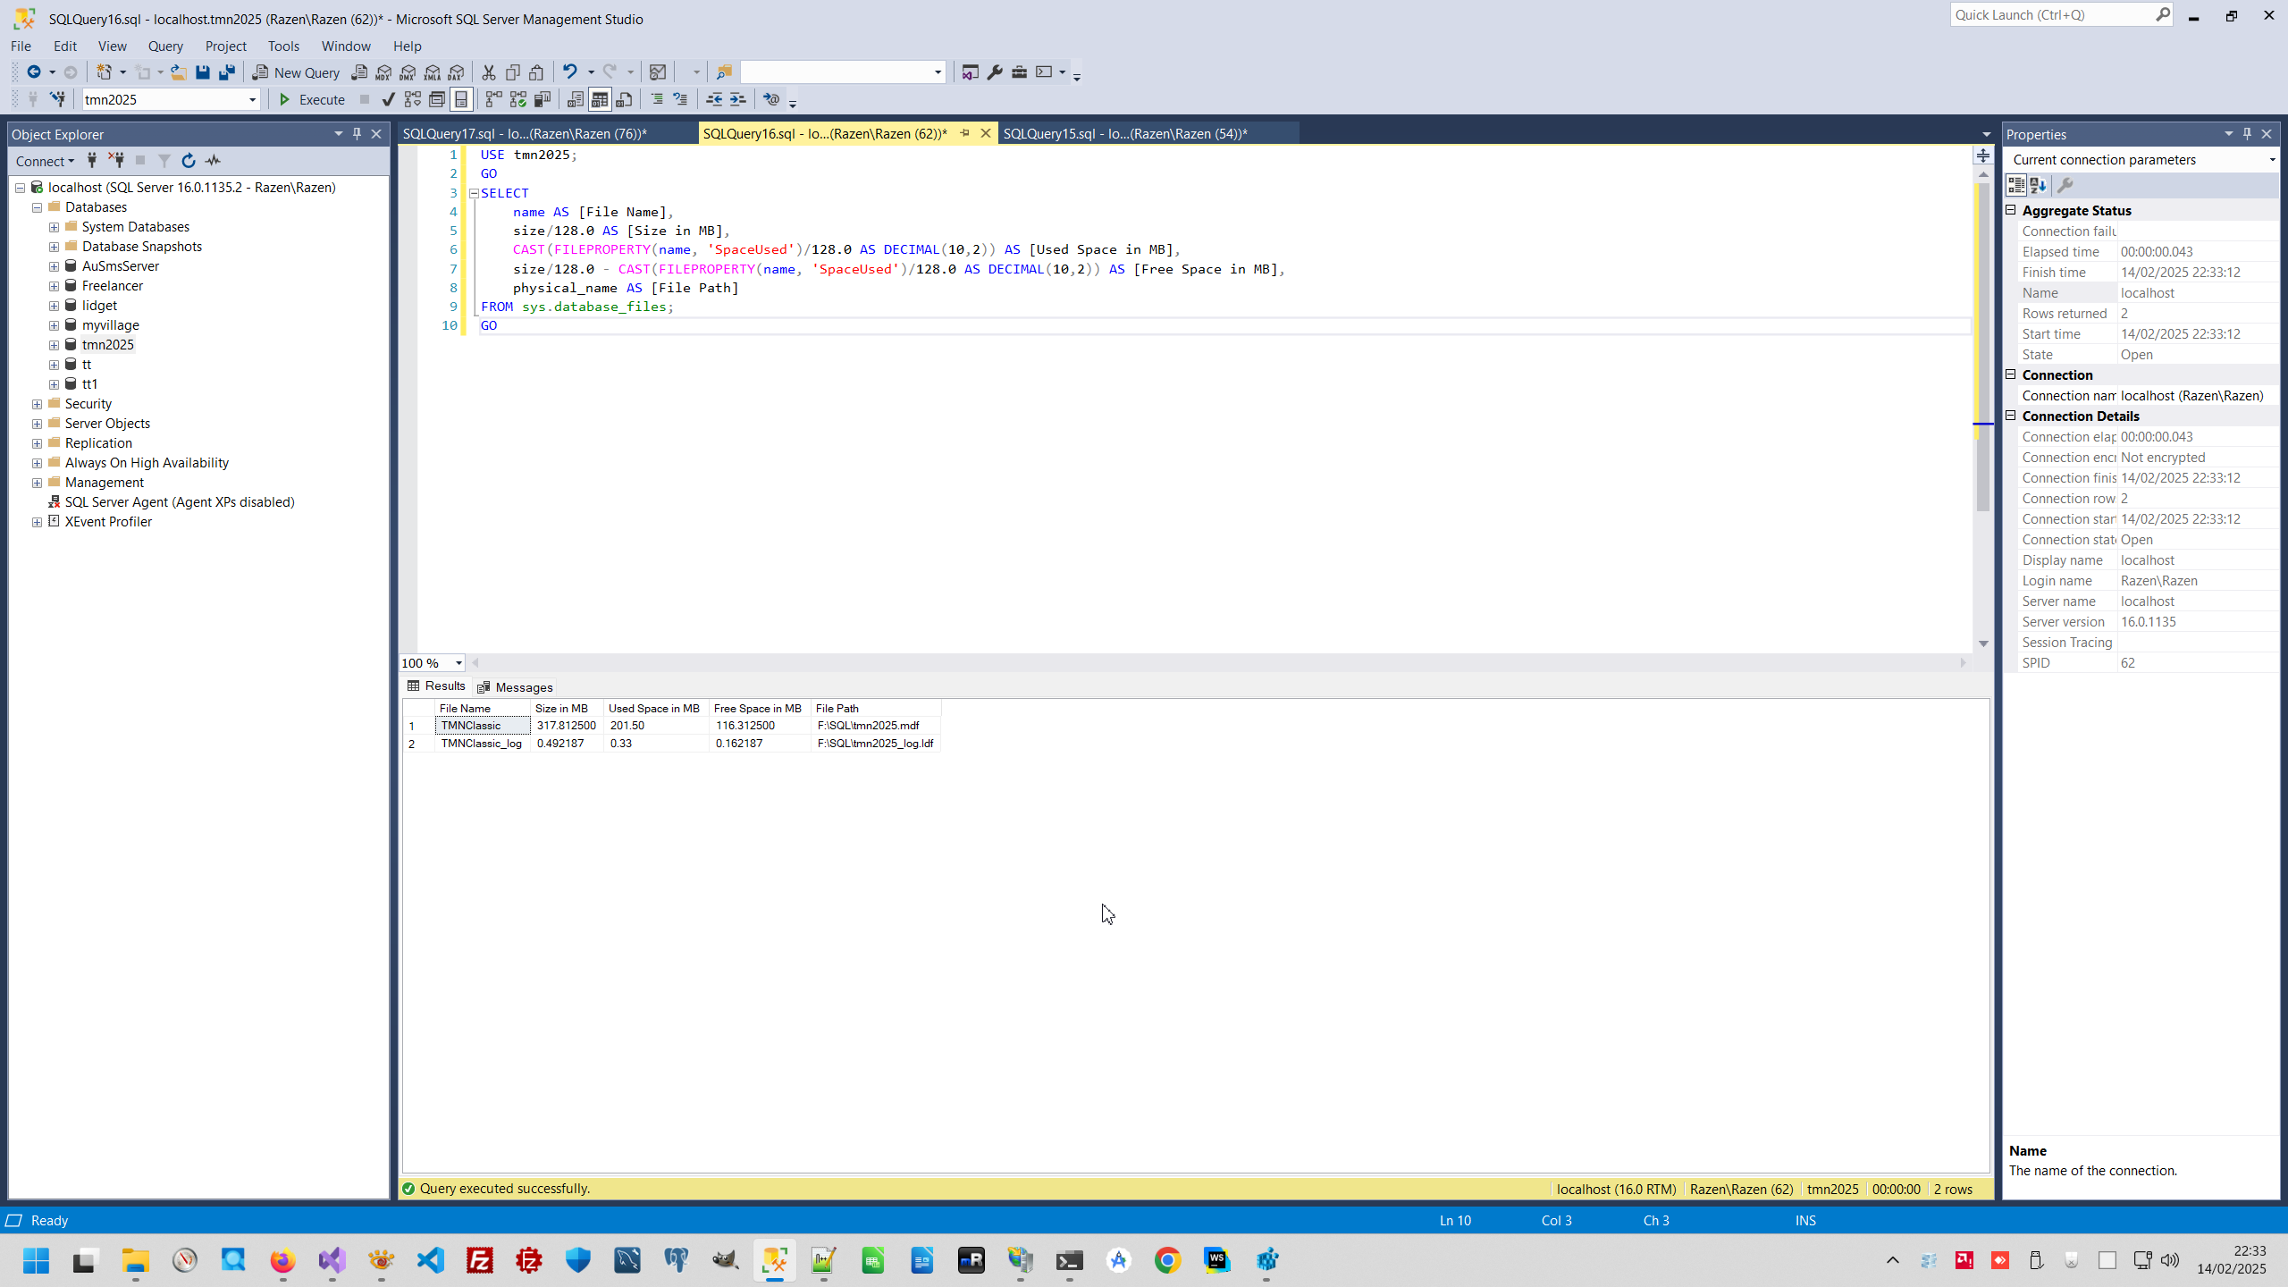Click the Comment out selected lines icon
2288x1287 pixels.
[657, 99]
